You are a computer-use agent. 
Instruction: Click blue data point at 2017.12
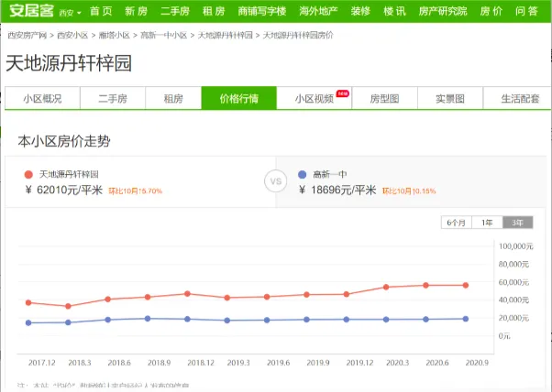[x=28, y=323]
